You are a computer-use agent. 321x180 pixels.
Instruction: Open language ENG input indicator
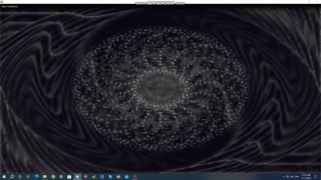point(297,176)
